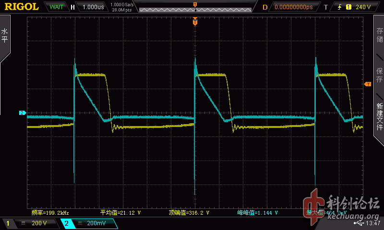Toggle channel 1 200 V label
The height and width of the screenshot is (230, 384).
(31, 223)
